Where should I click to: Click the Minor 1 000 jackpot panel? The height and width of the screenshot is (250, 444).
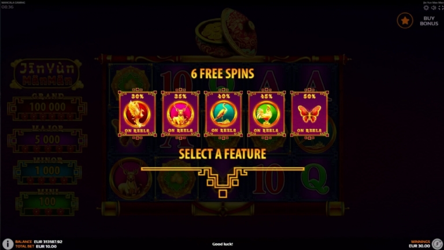click(x=47, y=171)
